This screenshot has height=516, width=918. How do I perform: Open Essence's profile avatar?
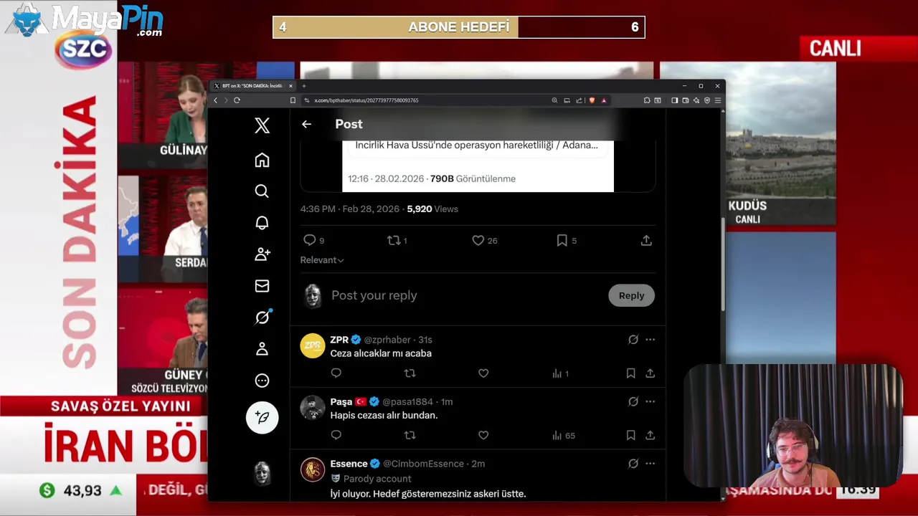(x=312, y=470)
